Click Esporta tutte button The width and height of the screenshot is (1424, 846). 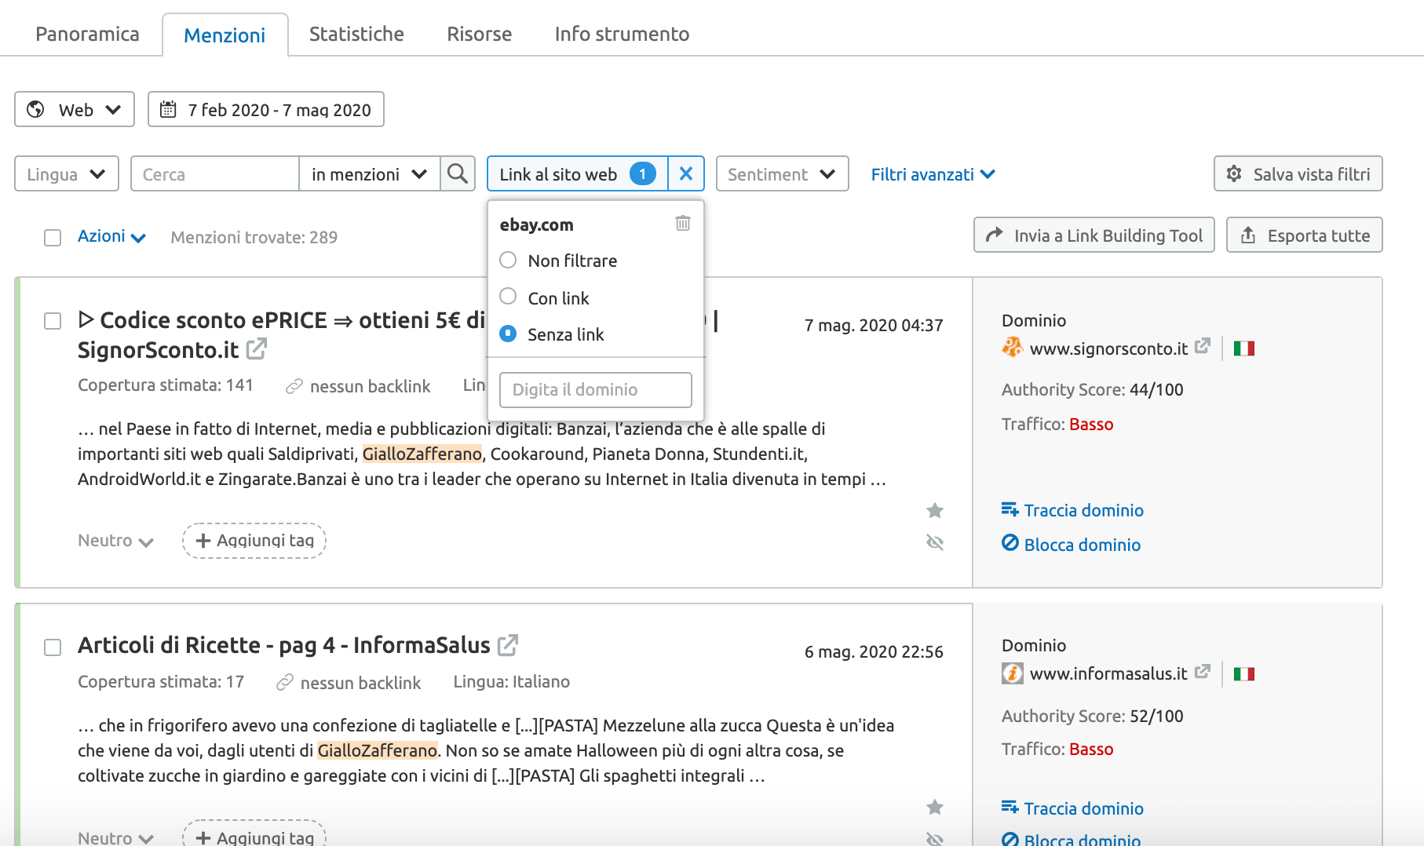coord(1305,235)
